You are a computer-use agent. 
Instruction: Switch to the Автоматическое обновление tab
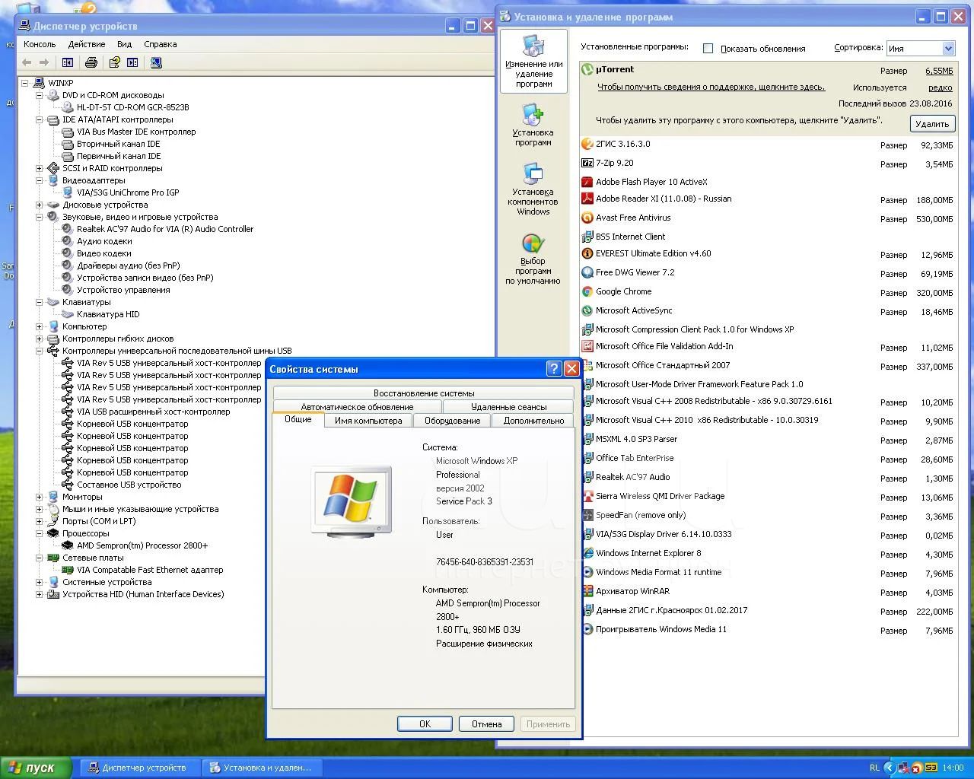click(358, 407)
